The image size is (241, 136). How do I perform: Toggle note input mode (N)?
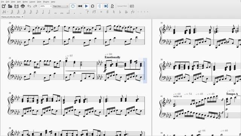pyautogui.click(x=4, y=12)
